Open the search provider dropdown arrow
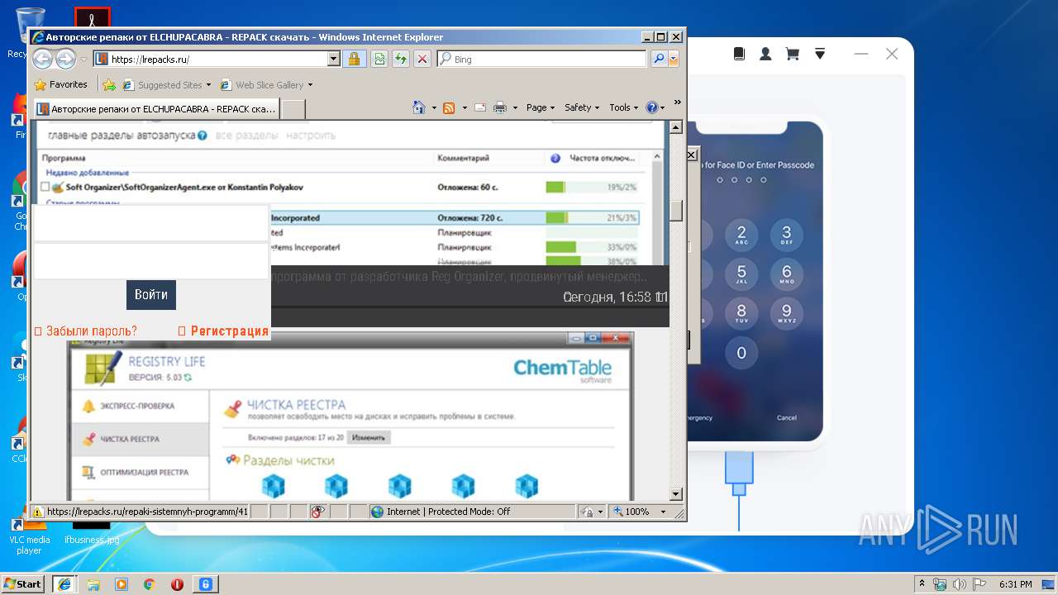 (x=674, y=59)
